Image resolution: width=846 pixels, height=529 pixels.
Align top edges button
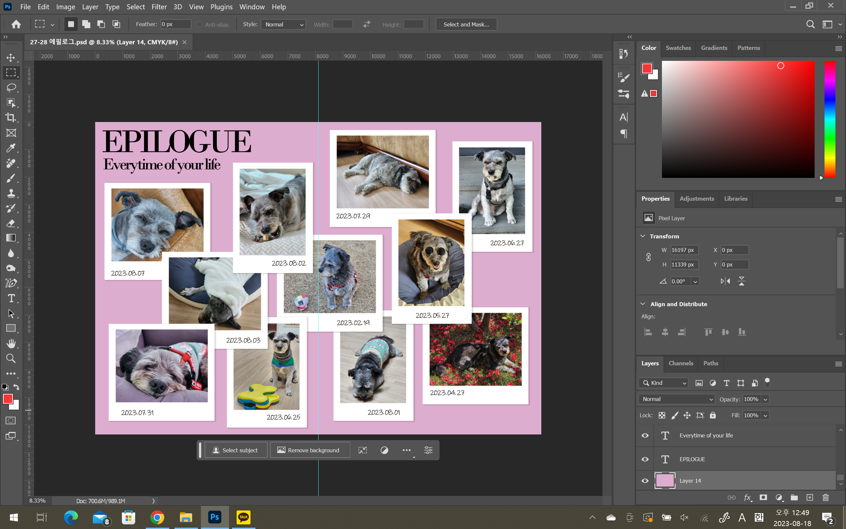pyautogui.click(x=708, y=332)
